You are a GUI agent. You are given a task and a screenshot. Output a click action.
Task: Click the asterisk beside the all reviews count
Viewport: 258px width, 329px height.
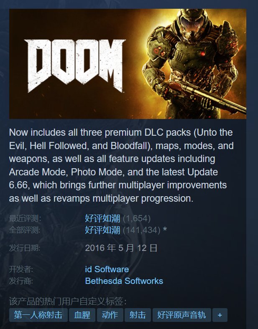click(x=165, y=230)
